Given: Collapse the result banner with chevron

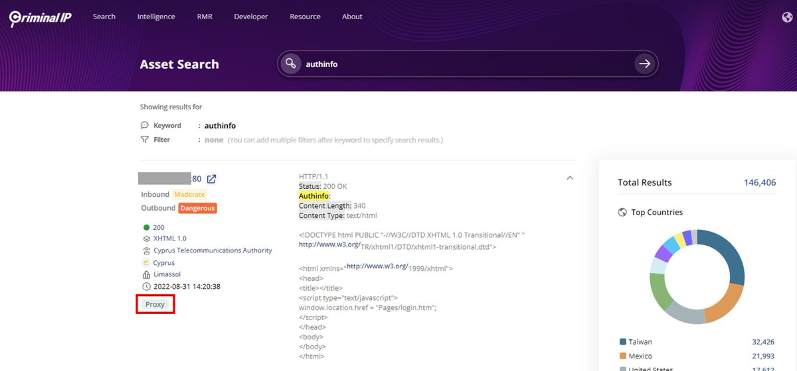Looking at the screenshot, I should (569, 178).
